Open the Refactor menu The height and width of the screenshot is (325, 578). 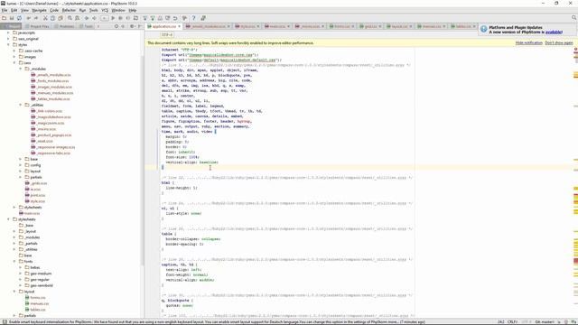click(x=69, y=10)
